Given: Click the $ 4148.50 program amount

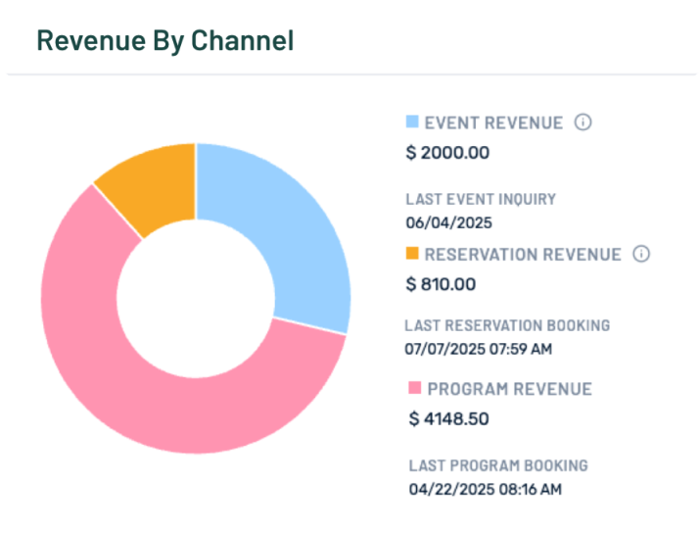Looking at the screenshot, I should tap(449, 418).
